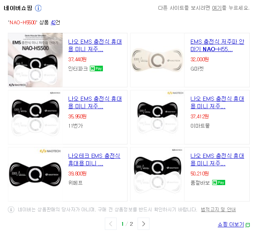Click the info icon before the legal disclaimer
Image resolution: width=255 pixels, height=231 pixels.
pos(11,209)
